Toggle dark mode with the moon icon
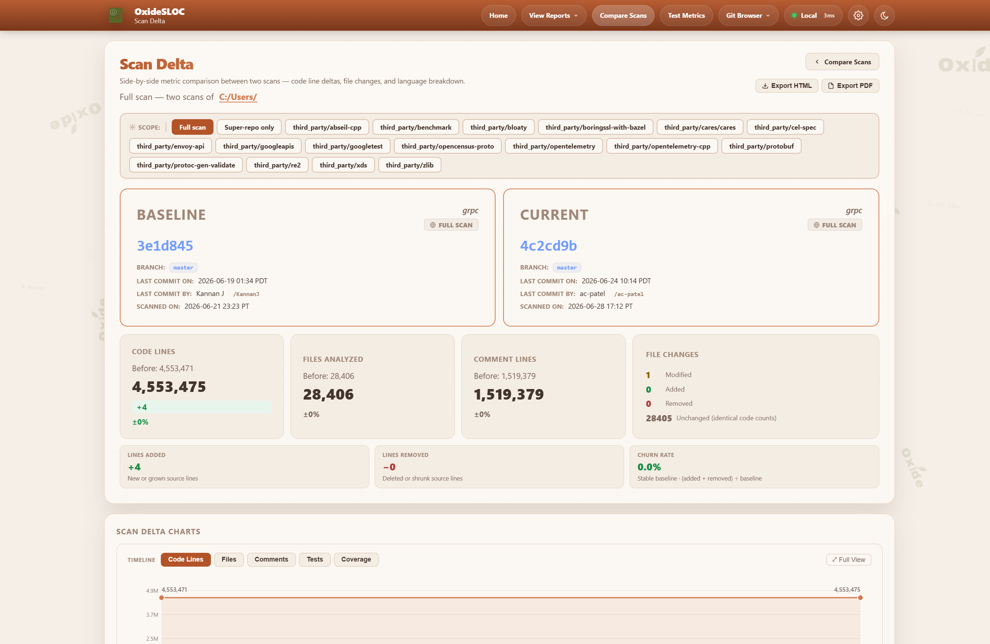990x644 pixels. (x=884, y=15)
